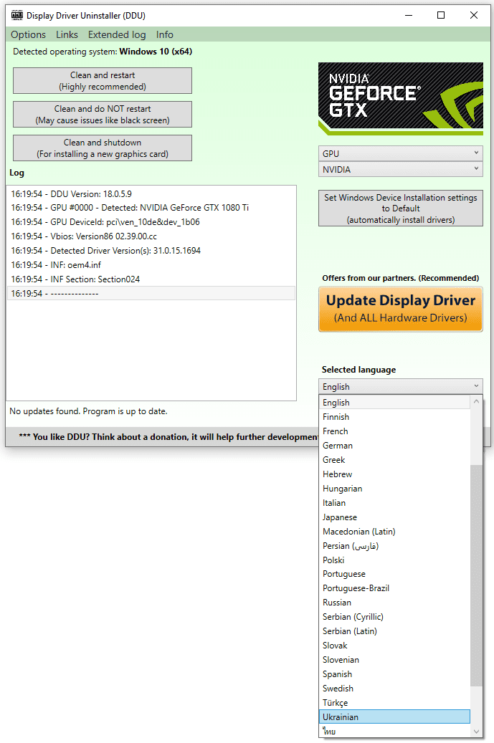The height and width of the screenshot is (743, 494).
Task: Select German in language list
Action: 394,446
